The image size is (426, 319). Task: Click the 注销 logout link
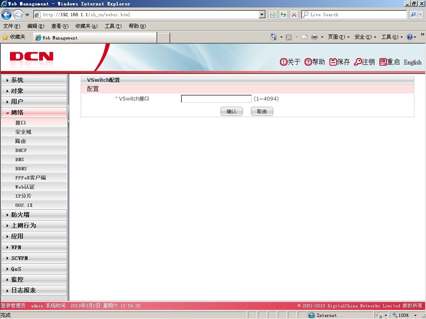point(364,62)
